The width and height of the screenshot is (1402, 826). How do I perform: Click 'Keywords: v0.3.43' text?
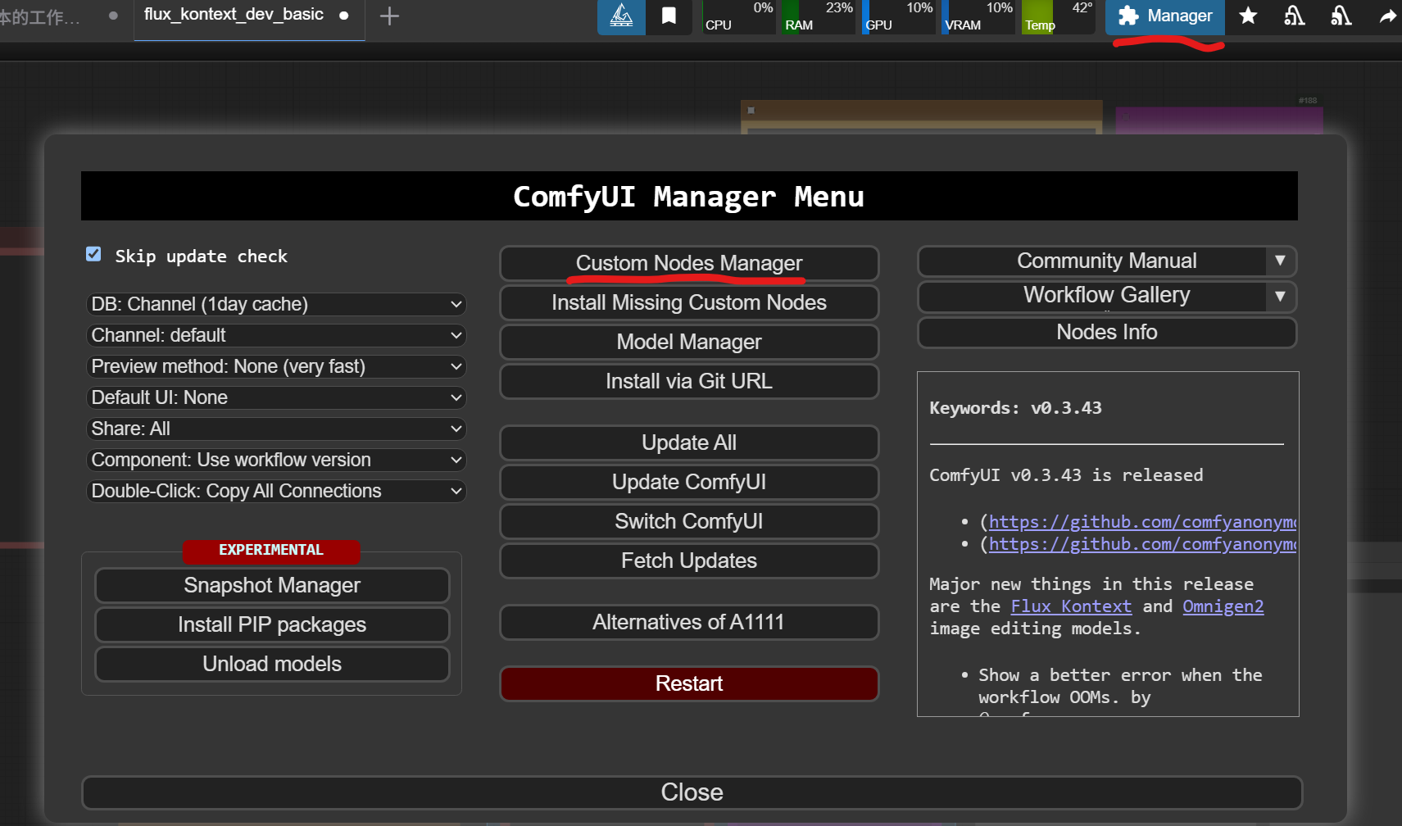coord(1015,408)
